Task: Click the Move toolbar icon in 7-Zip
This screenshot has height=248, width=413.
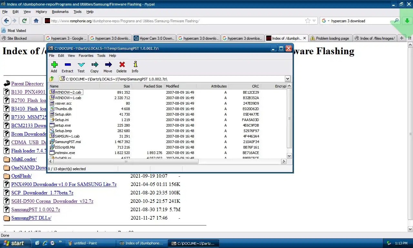Action: pos(108,65)
